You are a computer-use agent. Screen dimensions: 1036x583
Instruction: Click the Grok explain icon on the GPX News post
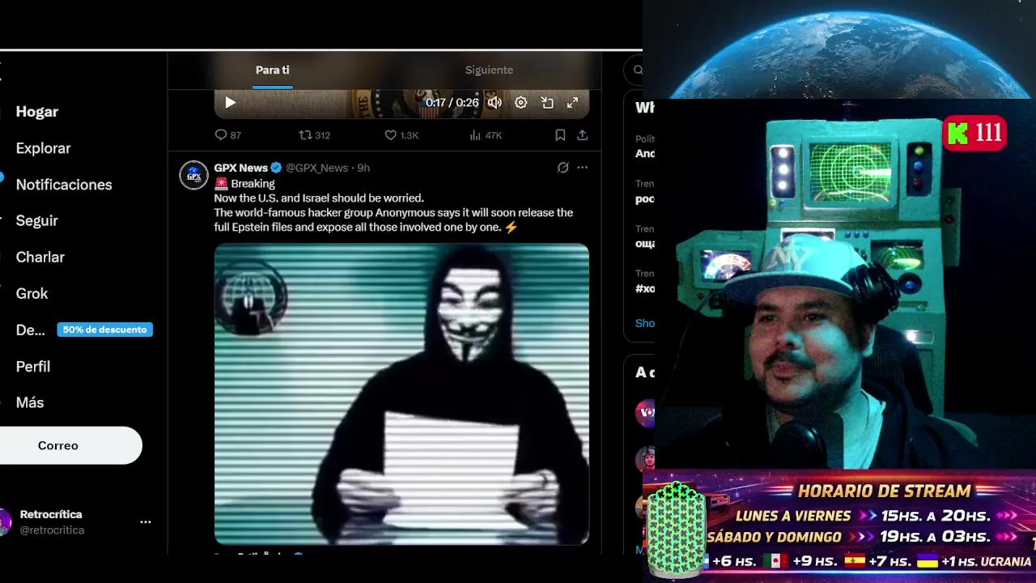click(x=563, y=168)
